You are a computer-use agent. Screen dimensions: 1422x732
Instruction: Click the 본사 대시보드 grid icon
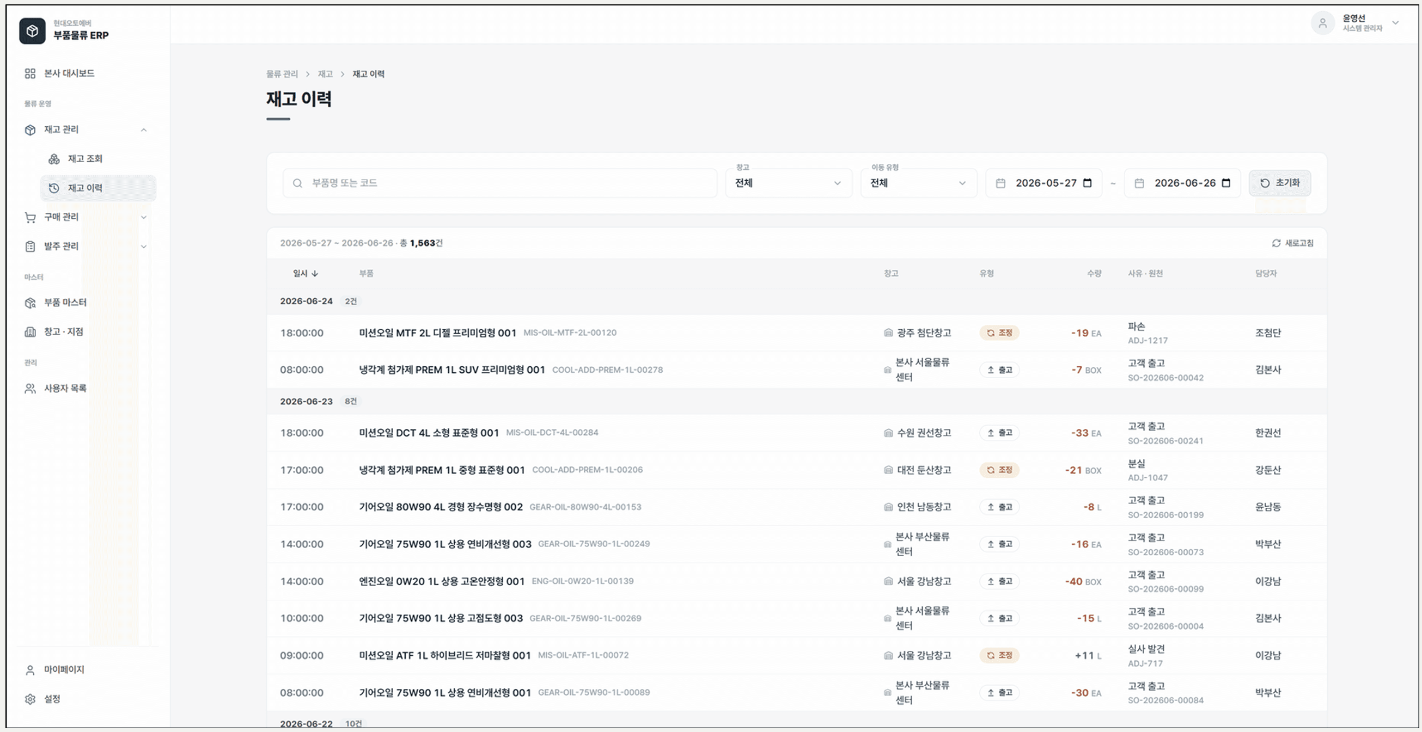tap(30, 73)
